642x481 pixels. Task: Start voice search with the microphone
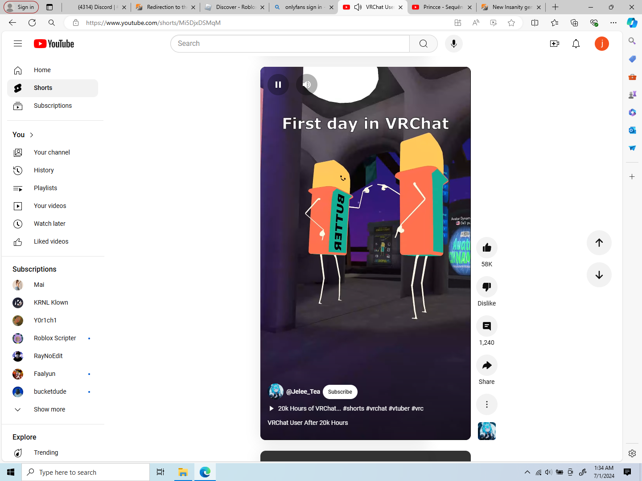tap(454, 44)
